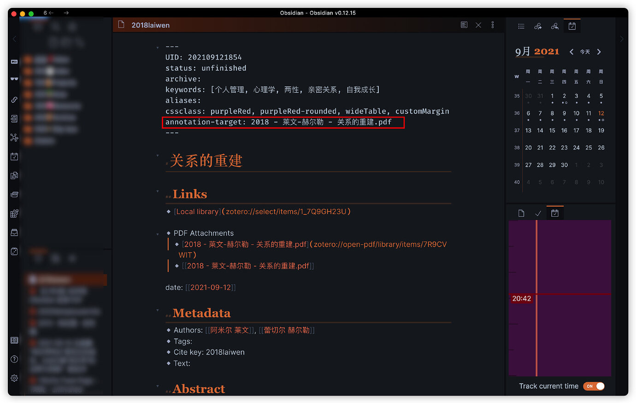
Task: Jump to today with the 今天 button
Action: (x=584, y=52)
